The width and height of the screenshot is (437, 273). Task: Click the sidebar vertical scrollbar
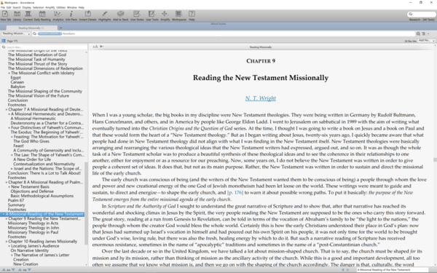tap(86, 203)
